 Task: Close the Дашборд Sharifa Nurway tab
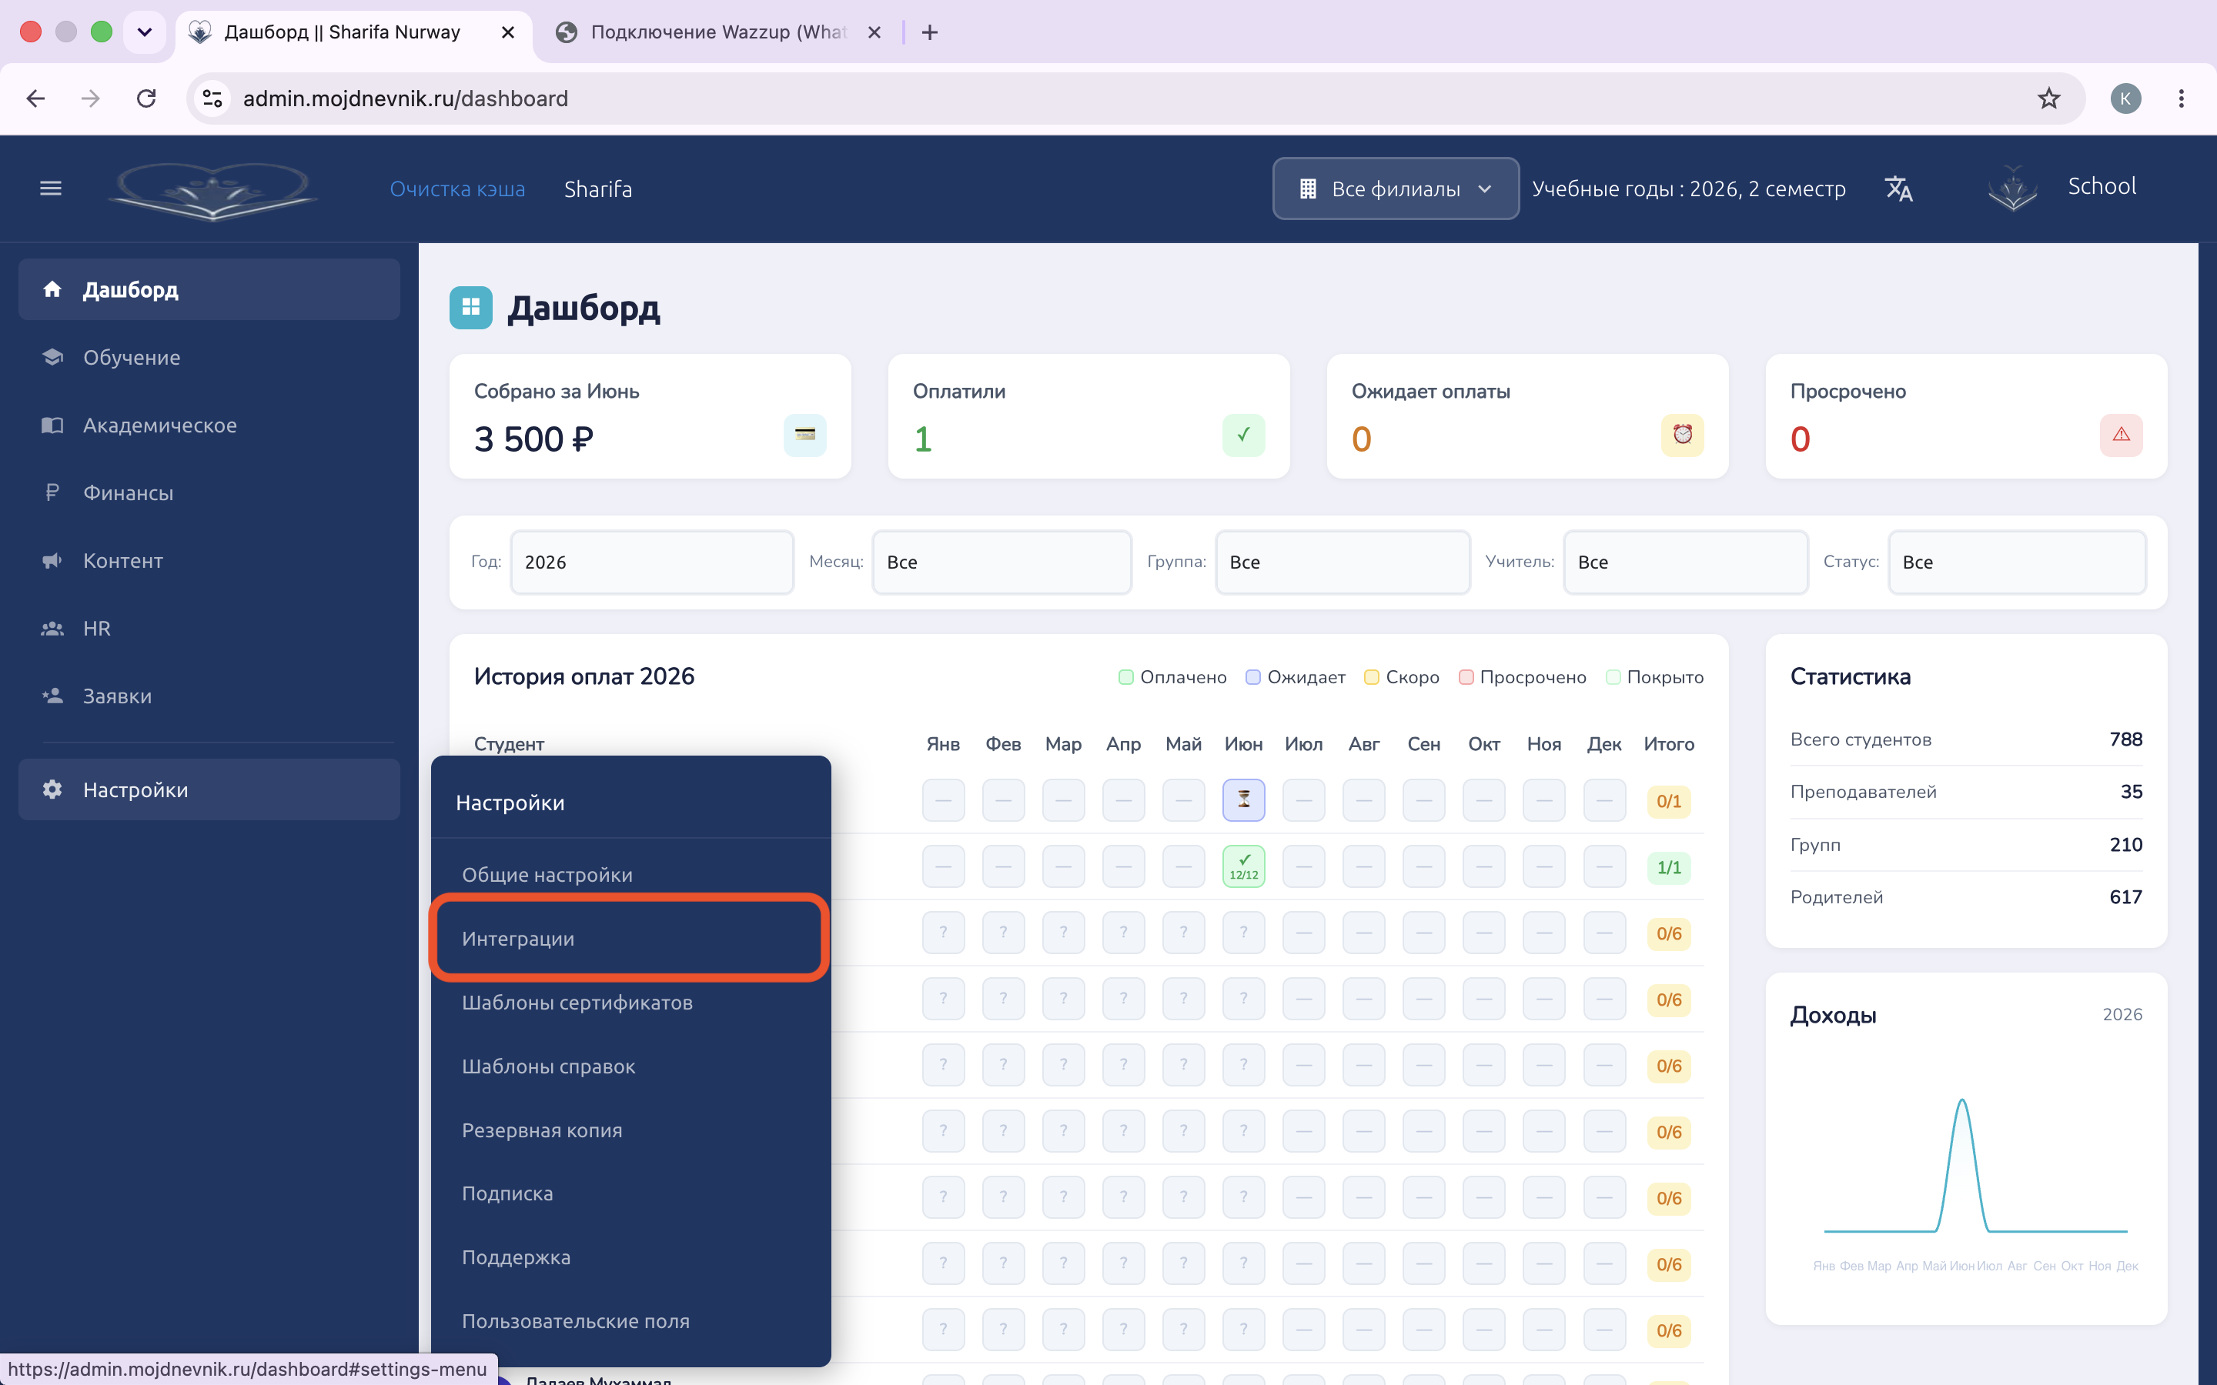point(507,32)
